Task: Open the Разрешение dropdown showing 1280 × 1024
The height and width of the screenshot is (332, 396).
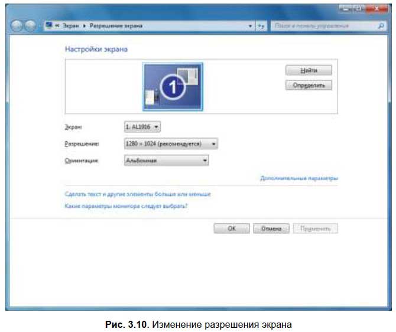Action: tap(171, 144)
